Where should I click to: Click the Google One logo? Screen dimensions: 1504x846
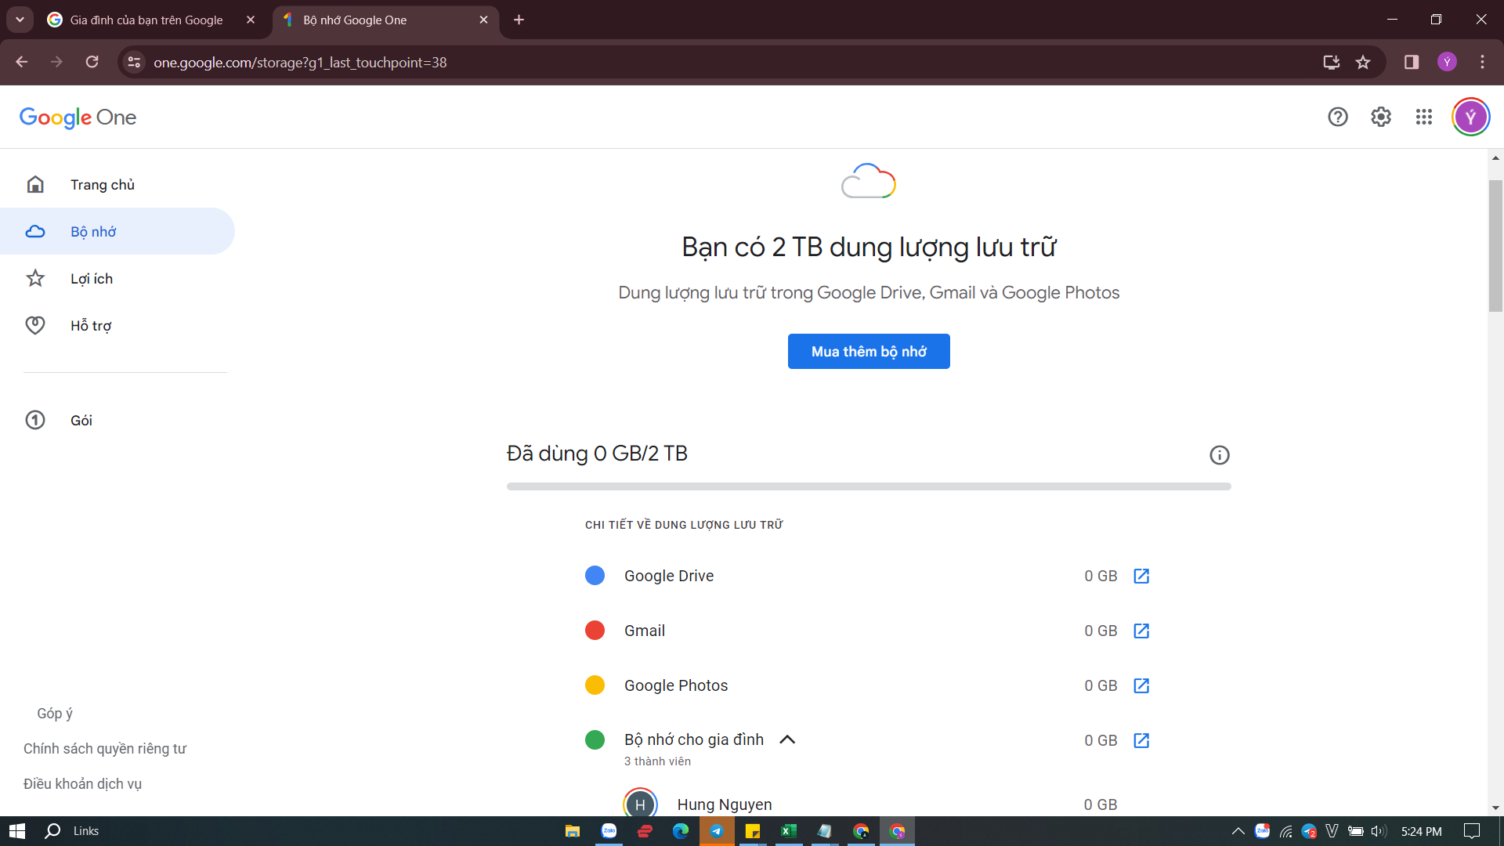pos(78,117)
